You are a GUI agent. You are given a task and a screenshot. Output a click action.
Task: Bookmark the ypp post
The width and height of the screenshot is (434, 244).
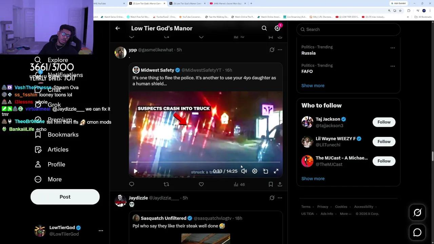pyautogui.click(x=271, y=184)
